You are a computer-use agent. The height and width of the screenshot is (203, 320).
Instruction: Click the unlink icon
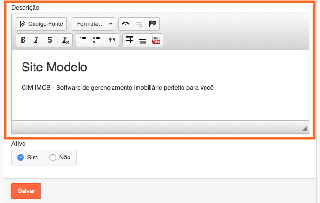pyautogui.click(x=139, y=23)
